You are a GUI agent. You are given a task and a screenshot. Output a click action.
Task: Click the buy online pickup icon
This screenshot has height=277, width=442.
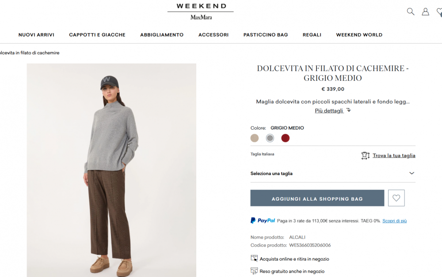pyautogui.click(x=254, y=258)
